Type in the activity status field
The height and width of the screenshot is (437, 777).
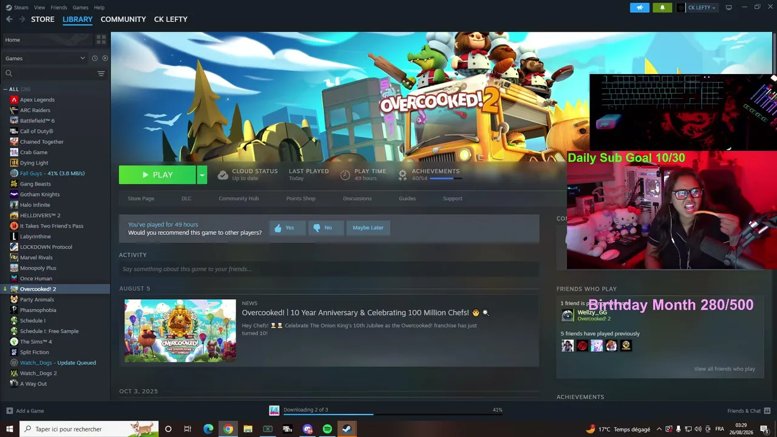click(x=329, y=269)
